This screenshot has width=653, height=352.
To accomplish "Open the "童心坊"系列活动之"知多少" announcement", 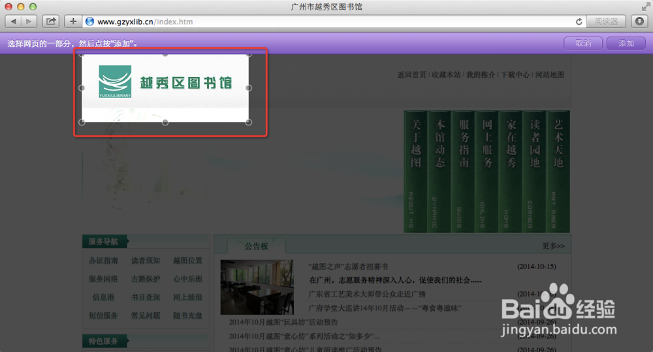I will [x=304, y=336].
